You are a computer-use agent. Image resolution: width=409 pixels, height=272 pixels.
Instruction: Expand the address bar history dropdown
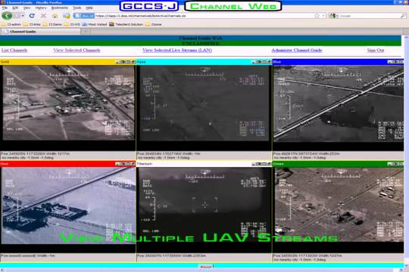(323, 16)
